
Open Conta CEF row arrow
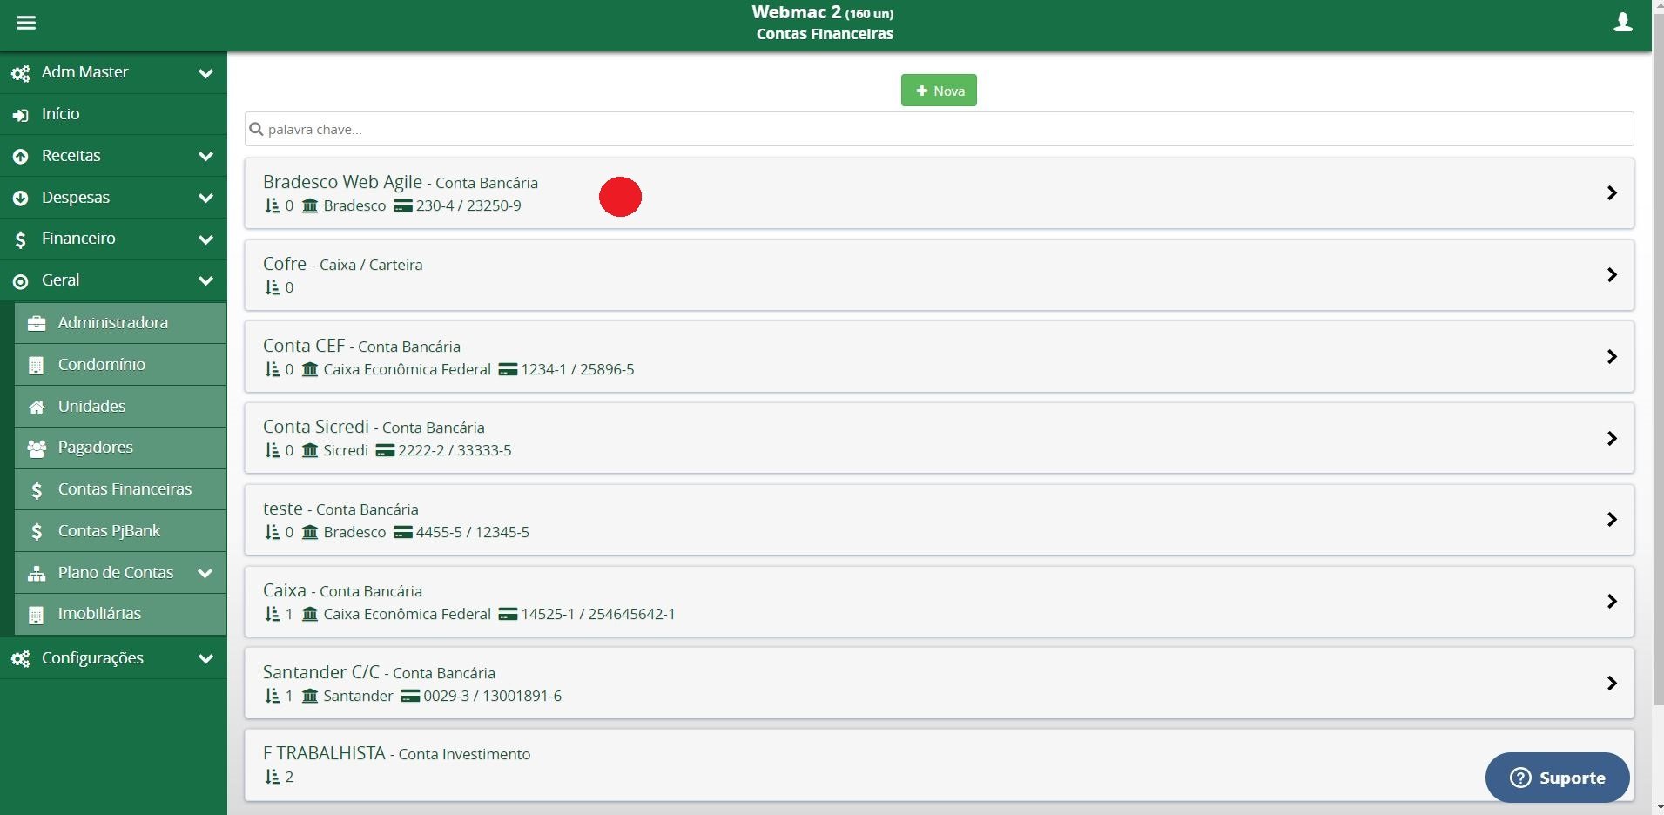coord(1612,357)
